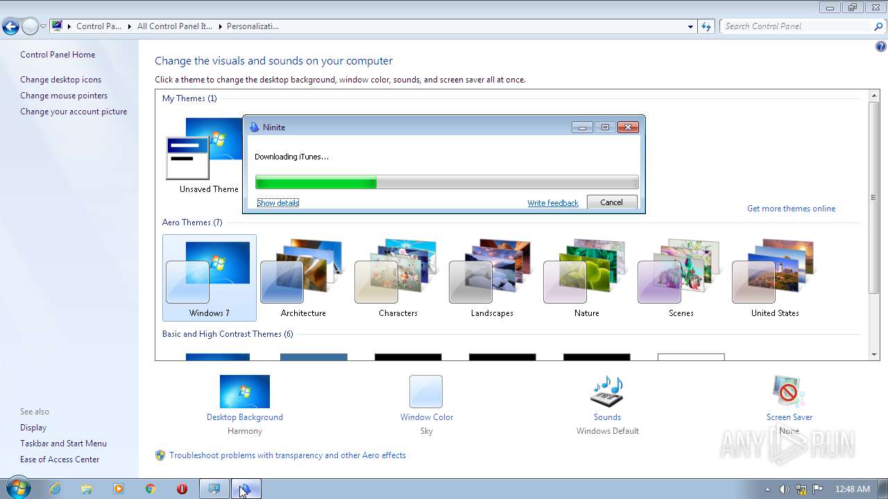Screen dimensions: 888x499
Task: Click the Ninite title bar icon
Action: click(x=254, y=127)
